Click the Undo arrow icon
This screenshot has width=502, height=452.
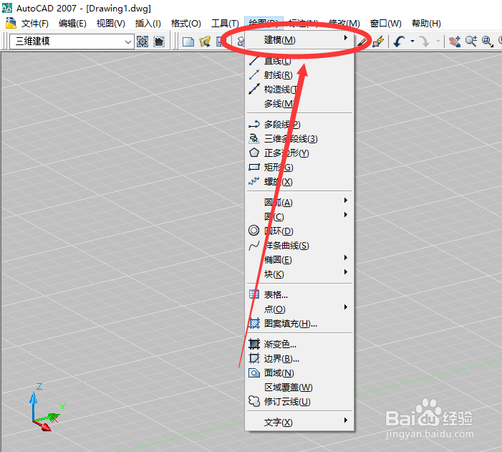pyautogui.click(x=399, y=42)
